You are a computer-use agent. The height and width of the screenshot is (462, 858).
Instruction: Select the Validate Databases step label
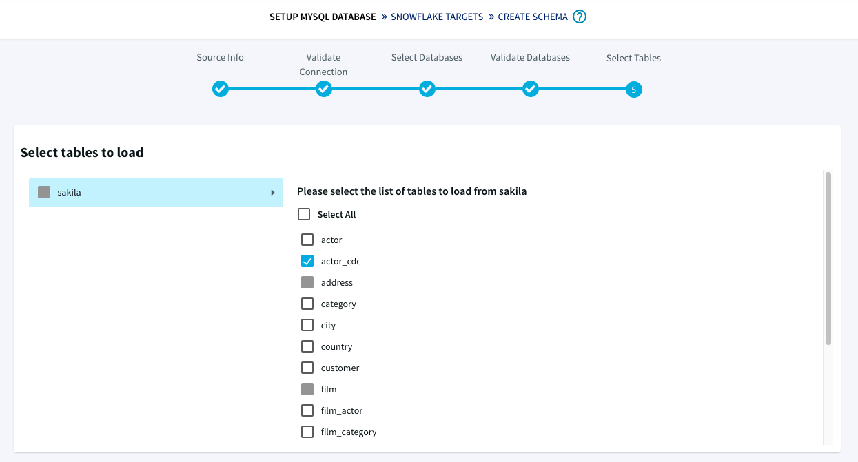(530, 57)
